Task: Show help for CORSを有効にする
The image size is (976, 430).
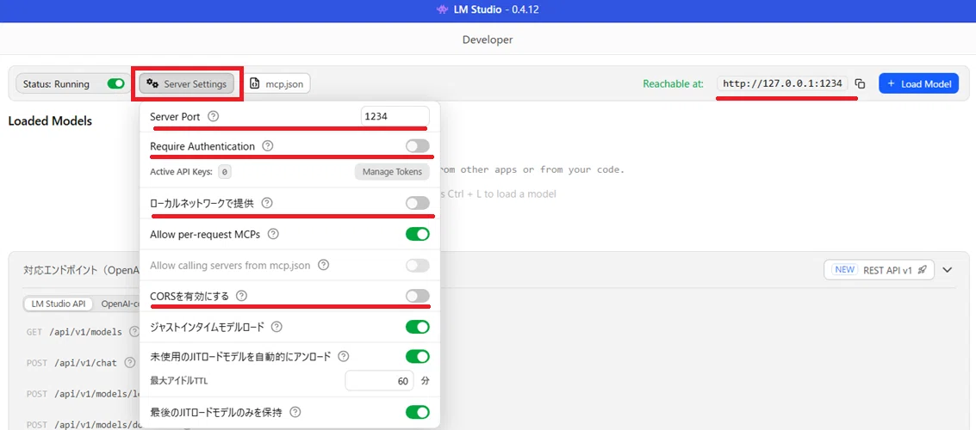Action: click(x=241, y=297)
